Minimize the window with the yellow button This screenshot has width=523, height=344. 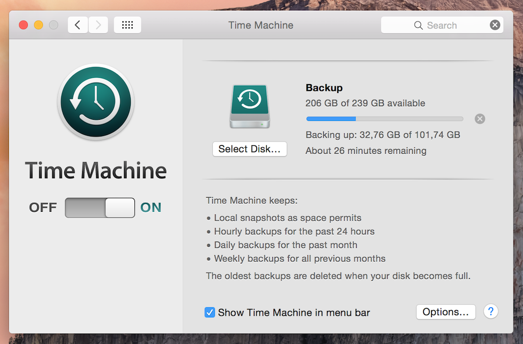click(x=38, y=25)
